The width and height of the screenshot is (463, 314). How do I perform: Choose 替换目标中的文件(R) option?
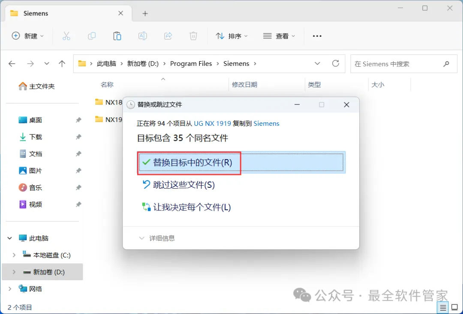[x=241, y=162]
